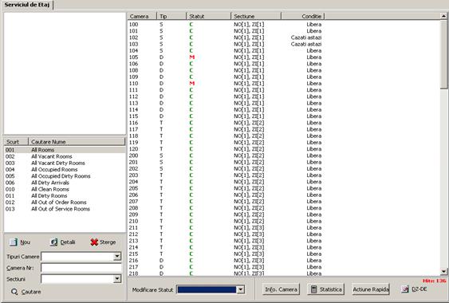
Task: Click the red M status of room 105
Action: (x=192, y=57)
